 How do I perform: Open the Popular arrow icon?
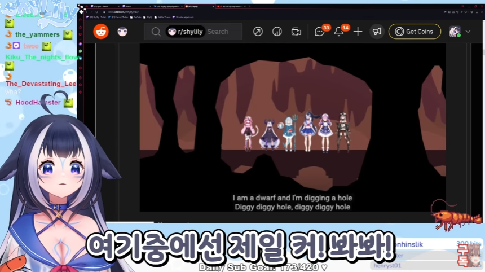(258, 32)
